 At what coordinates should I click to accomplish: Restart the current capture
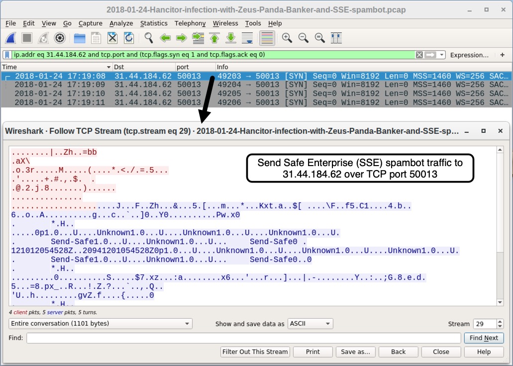[x=43, y=38]
